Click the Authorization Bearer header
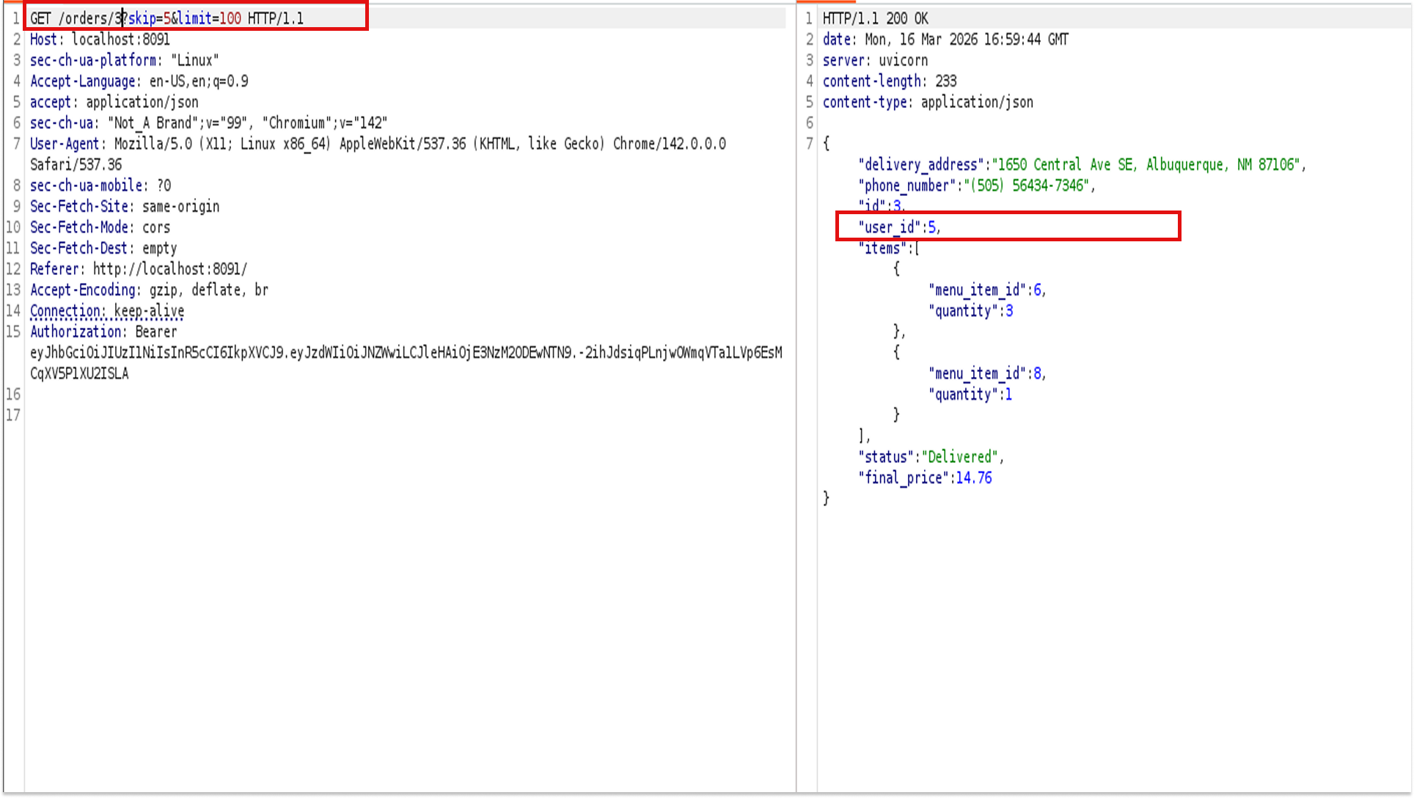The height and width of the screenshot is (798, 1414). coord(103,332)
